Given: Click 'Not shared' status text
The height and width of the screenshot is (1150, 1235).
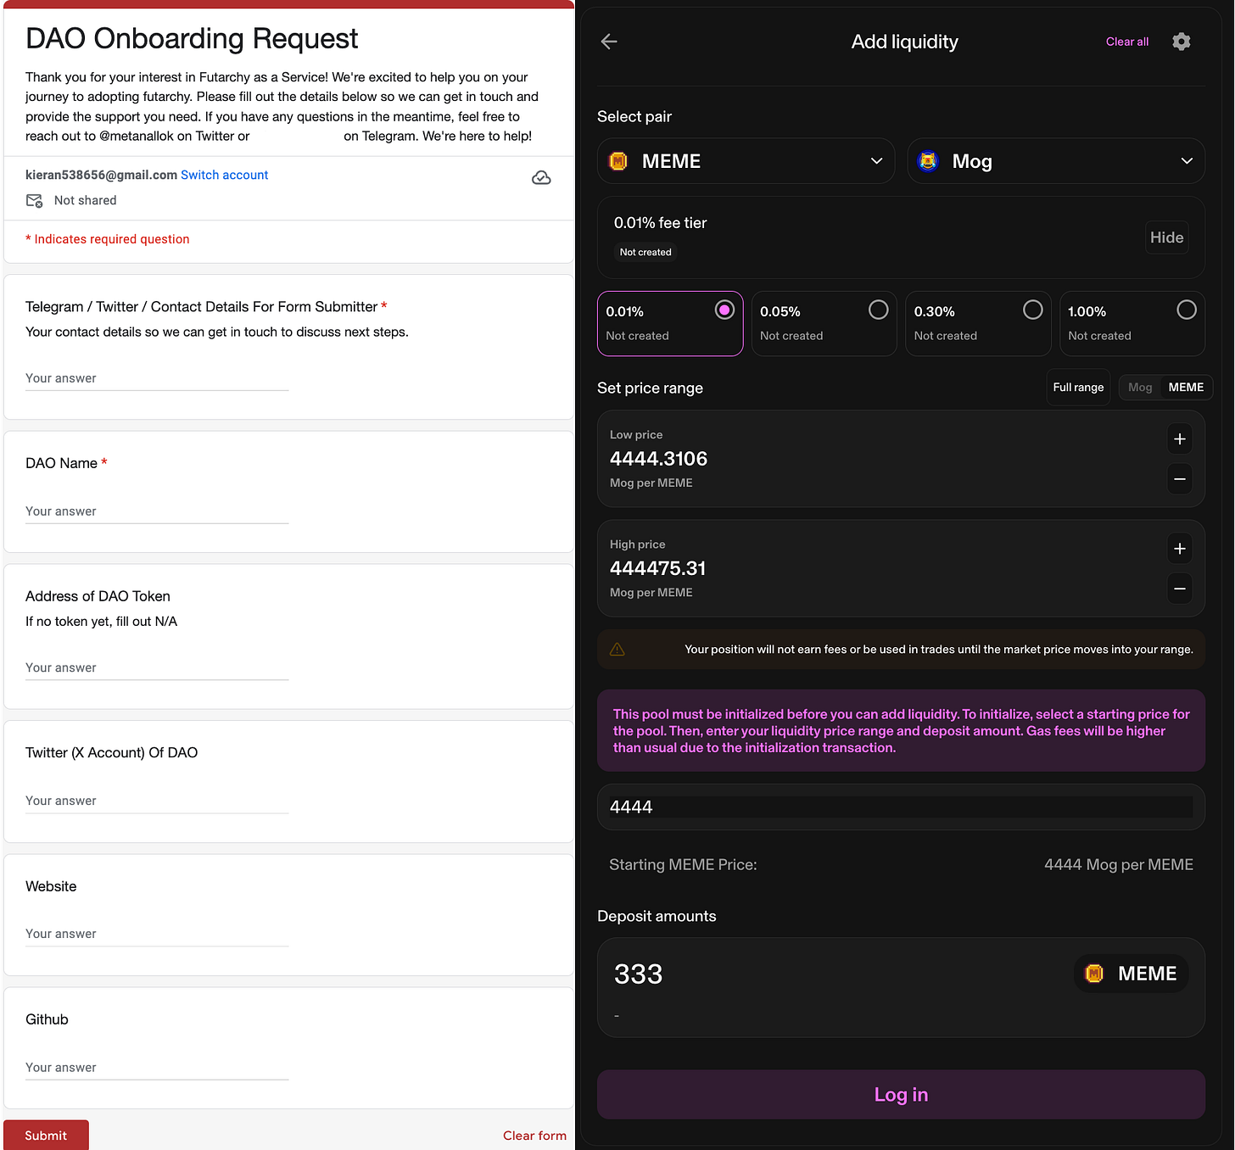Looking at the screenshot, I should pos(85,200).
